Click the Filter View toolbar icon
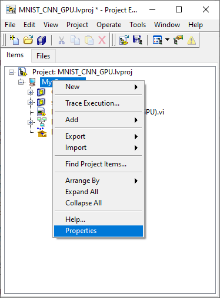 [x=158, y=40]
